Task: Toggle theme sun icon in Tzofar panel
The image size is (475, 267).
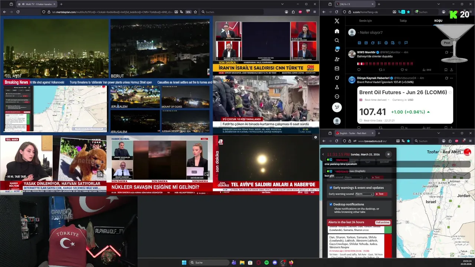Action: pos(389,154)
